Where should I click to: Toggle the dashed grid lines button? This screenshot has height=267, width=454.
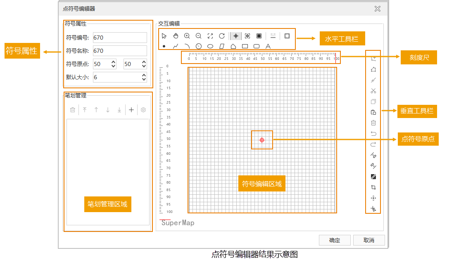coord(273,36)
